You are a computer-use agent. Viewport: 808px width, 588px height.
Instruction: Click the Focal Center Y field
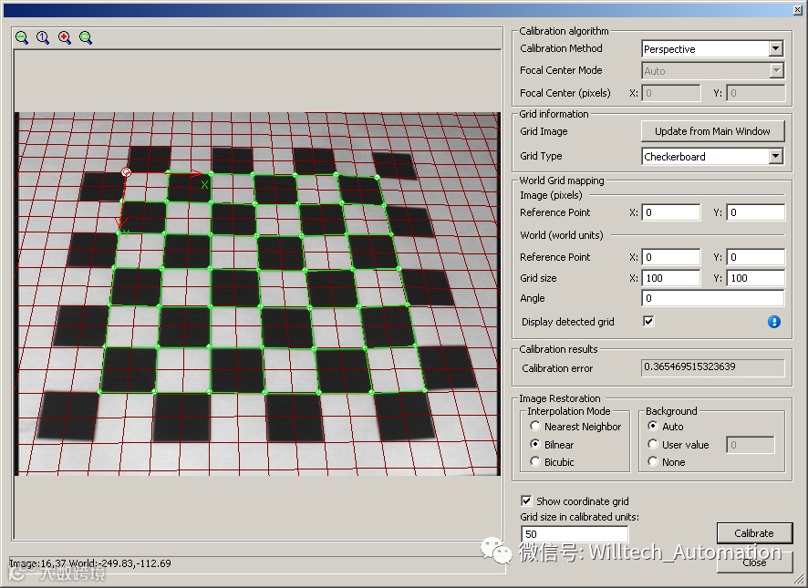click(755, 93)
